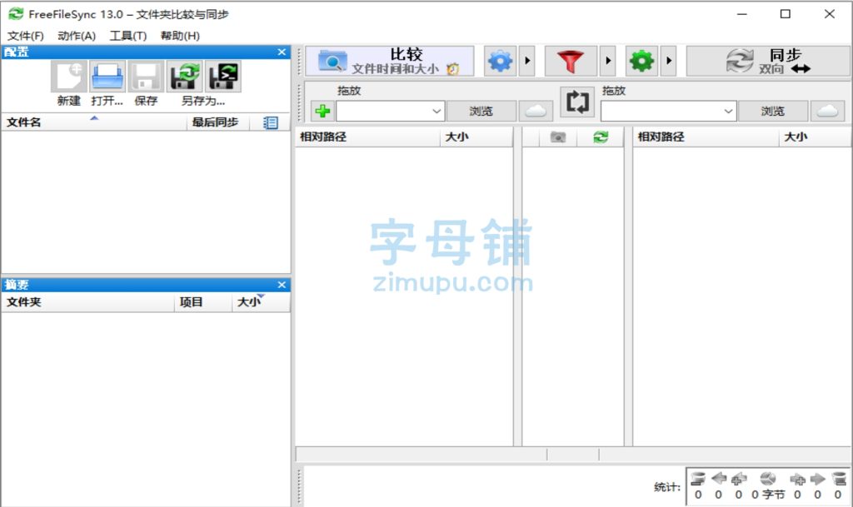
Task: Open comparison settings blue gear
Action: pos(500,61)
